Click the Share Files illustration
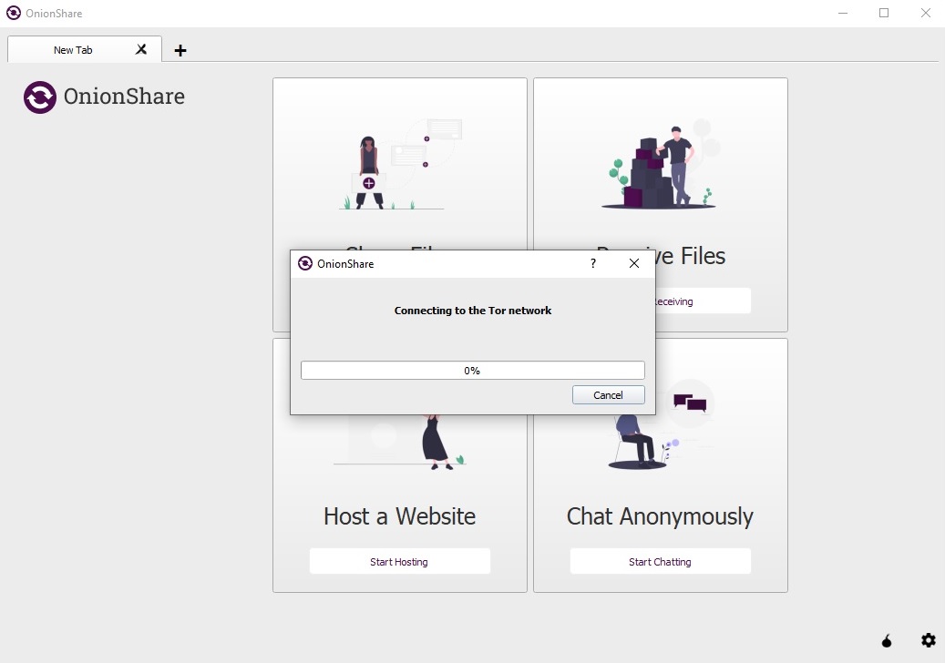The width and height of the screenshot is (945, 663). [x=400, y=164]
